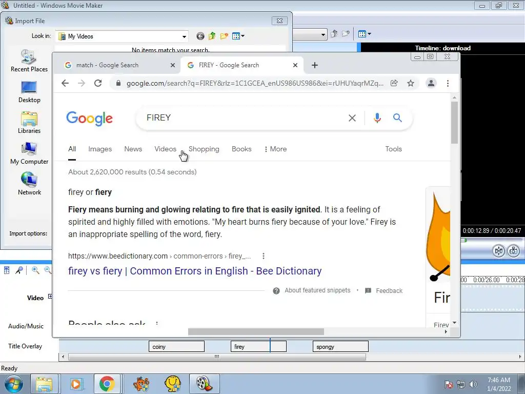
Task: Close the FIREY - Google Search tab
Action: (x=295, y=65)
